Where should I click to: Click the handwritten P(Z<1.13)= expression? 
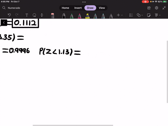[60, 51]
